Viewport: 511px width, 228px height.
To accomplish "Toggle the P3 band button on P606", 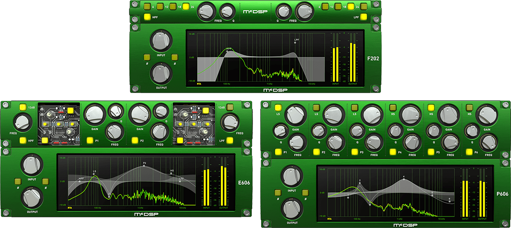I will point(355,151).
